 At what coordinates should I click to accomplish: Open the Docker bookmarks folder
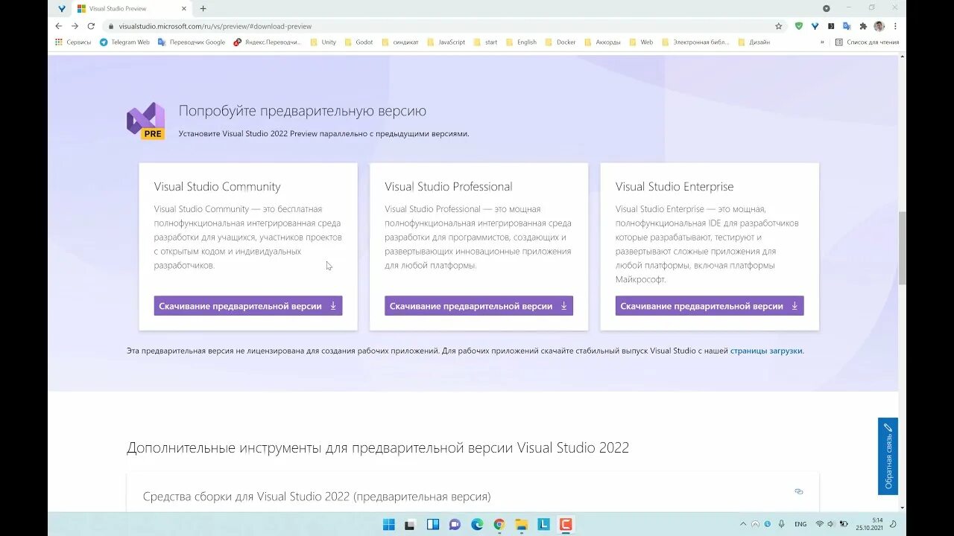tap(560, 42)
